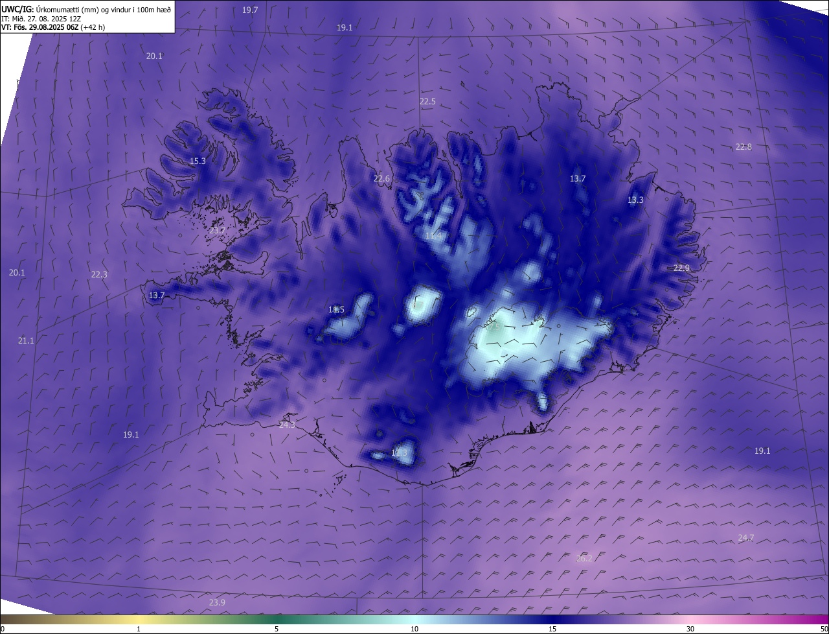
Task: Click the '23.7' value over Breiðafjörður bay
Action: click(x=218, y=231)
